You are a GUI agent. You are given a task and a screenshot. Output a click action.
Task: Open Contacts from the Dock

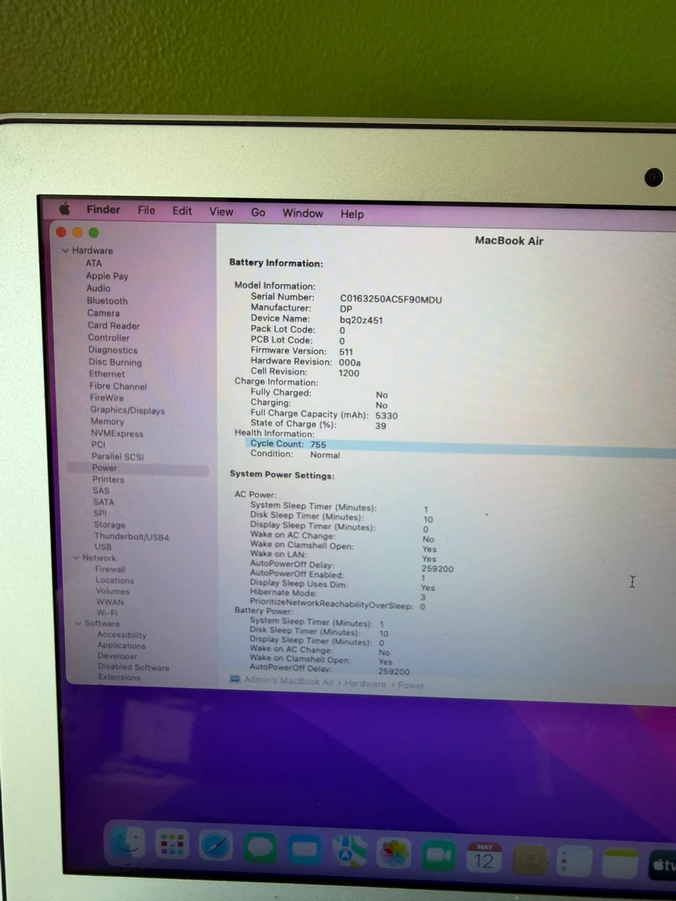coord(530,859)
